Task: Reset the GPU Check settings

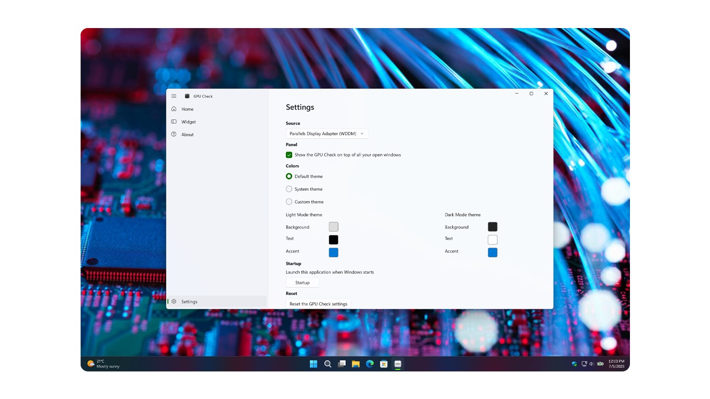Action: click(x=319, y=303)
